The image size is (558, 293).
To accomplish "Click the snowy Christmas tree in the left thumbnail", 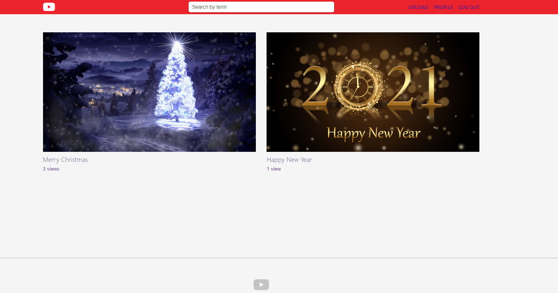I will 176,87.
